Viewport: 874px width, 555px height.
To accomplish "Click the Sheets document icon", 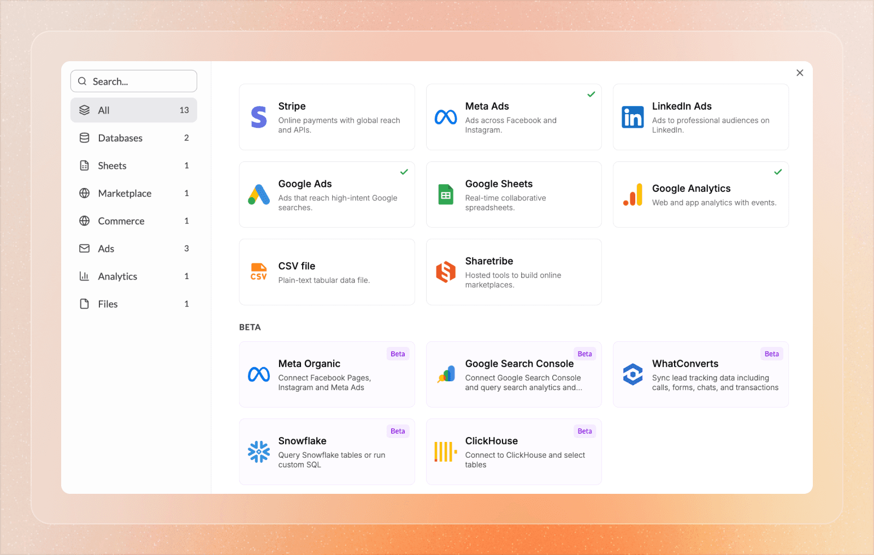I will tap(84, 166).
